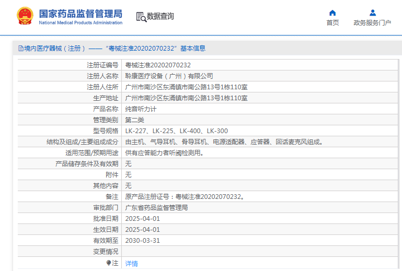Click the 无 value in 产品储存条件及有效期 row
Image resolution: width=402 pixels, height=271 pixels.
point(128,163)
